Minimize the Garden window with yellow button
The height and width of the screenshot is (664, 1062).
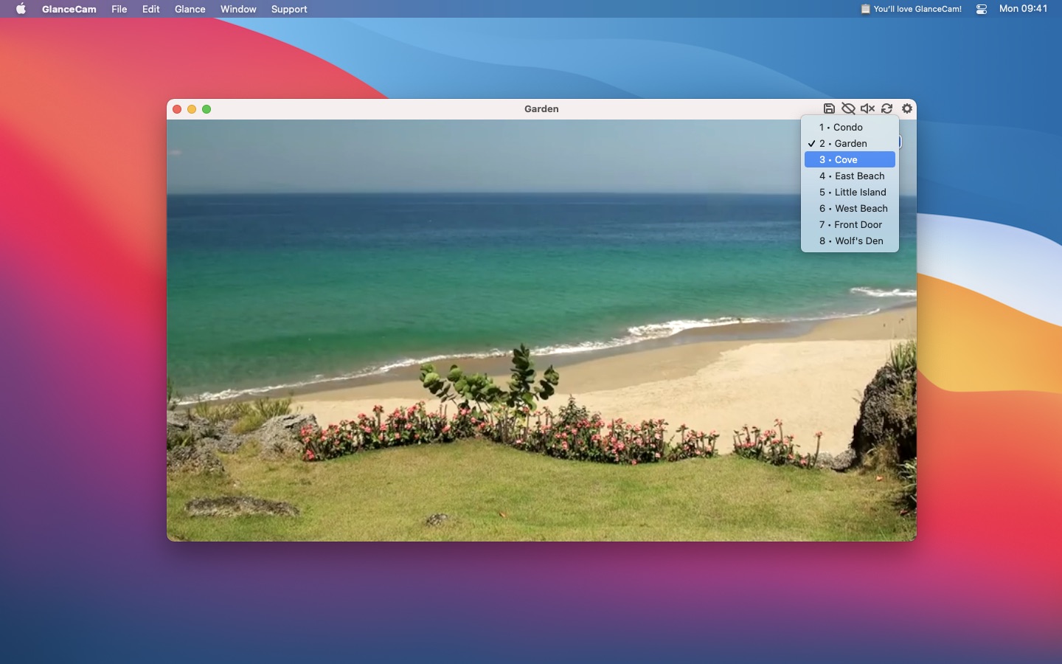click(192, 109)
